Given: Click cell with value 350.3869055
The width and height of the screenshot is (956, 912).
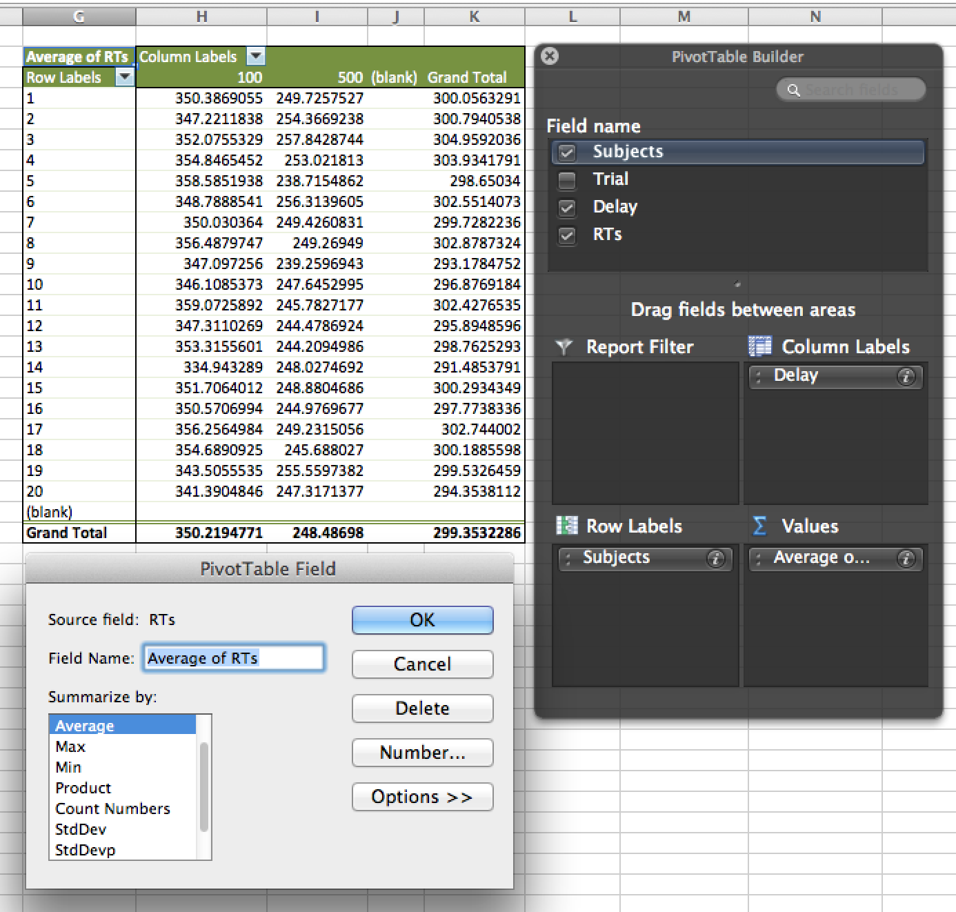Looking at the screenshot, I should click(x=201, y=98).
